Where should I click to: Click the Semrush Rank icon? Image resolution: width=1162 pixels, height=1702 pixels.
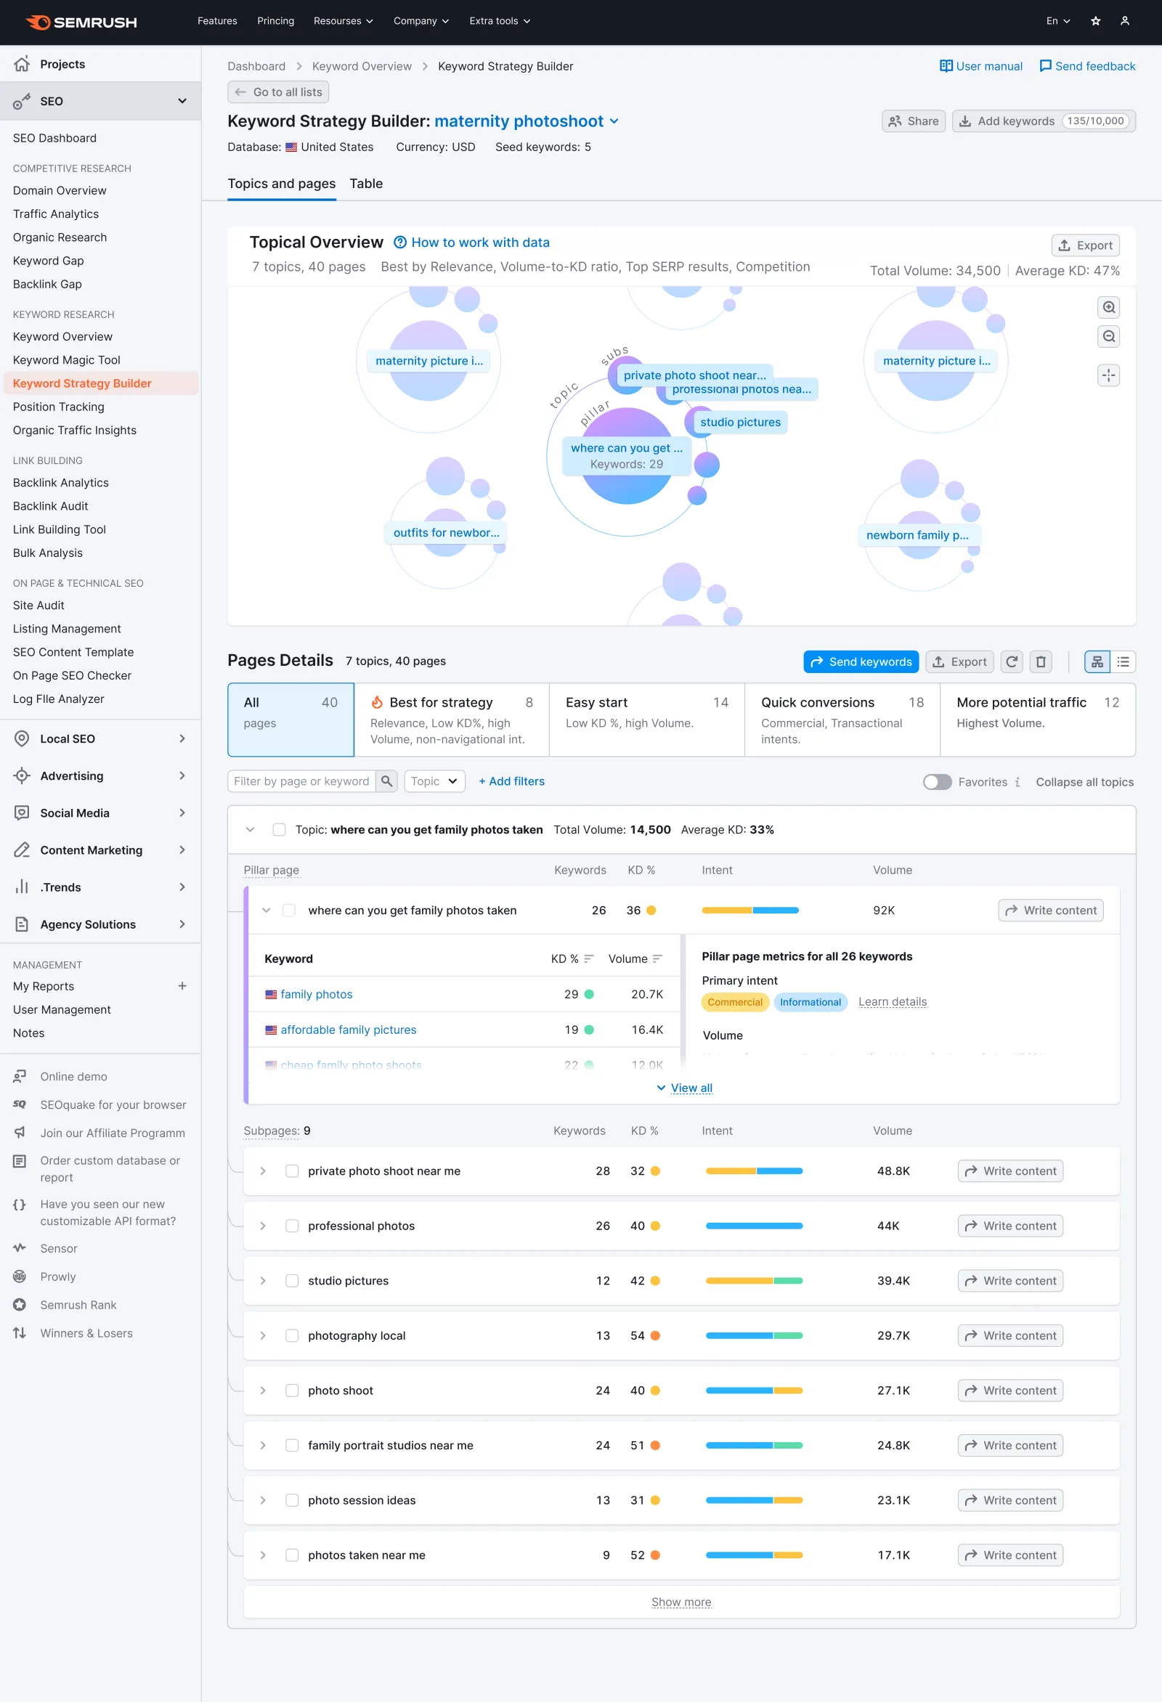tap(20, 1305)
